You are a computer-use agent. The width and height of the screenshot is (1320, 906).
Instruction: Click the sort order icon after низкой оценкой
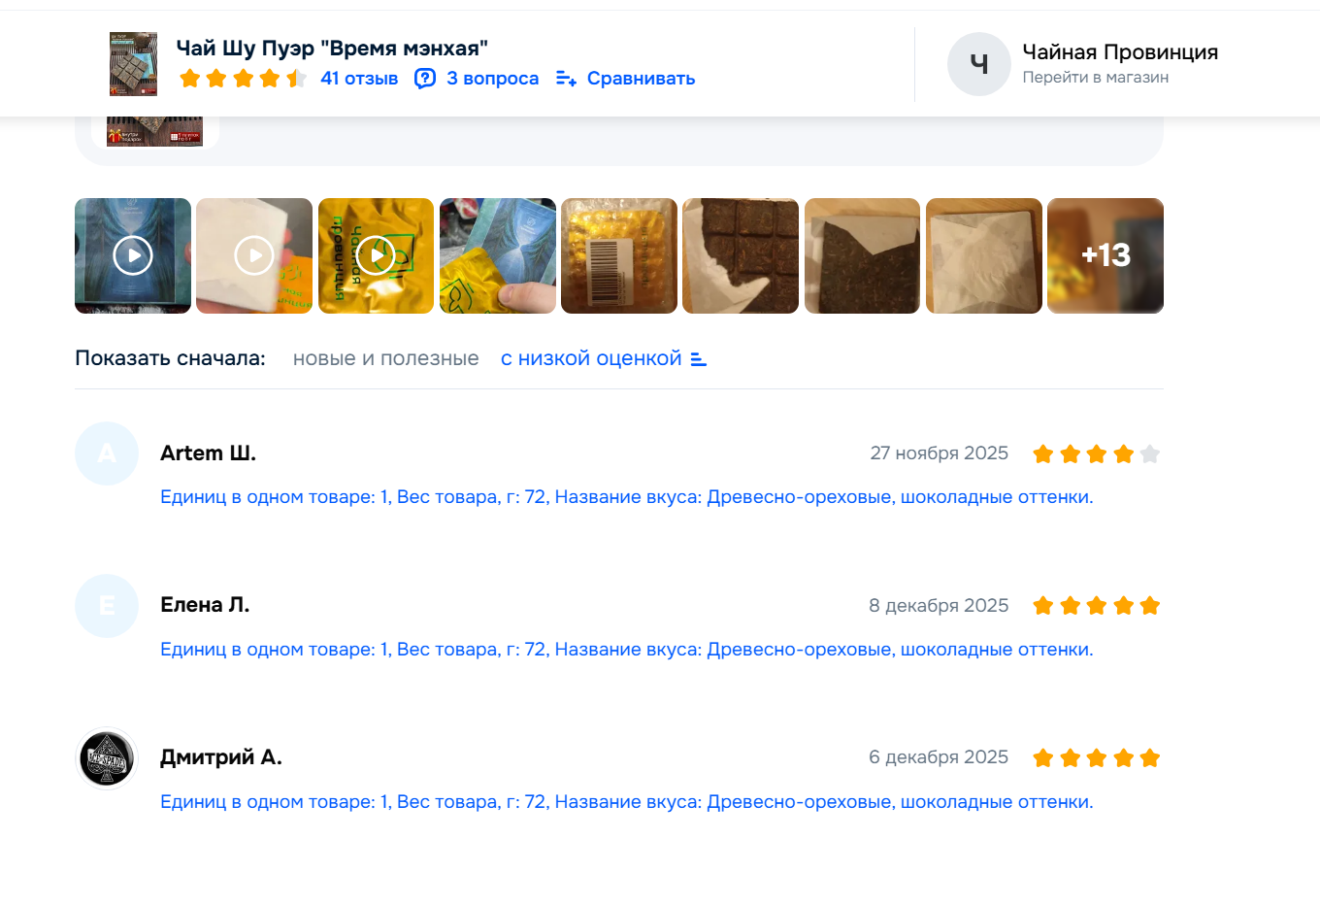pos(699,359)
